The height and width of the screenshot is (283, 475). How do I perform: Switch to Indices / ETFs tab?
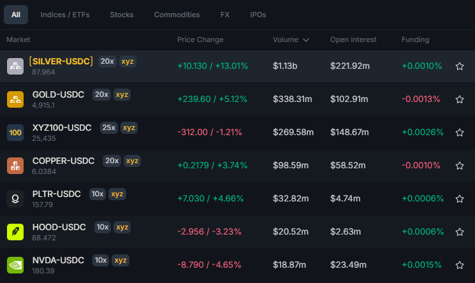pos(65,15)
